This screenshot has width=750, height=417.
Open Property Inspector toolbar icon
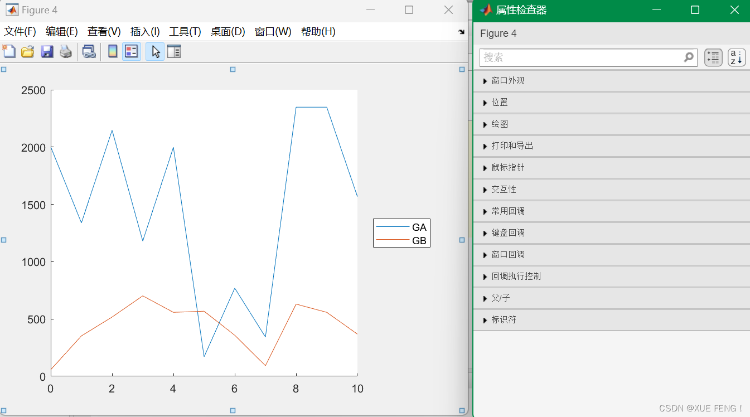tap(174, 52)
